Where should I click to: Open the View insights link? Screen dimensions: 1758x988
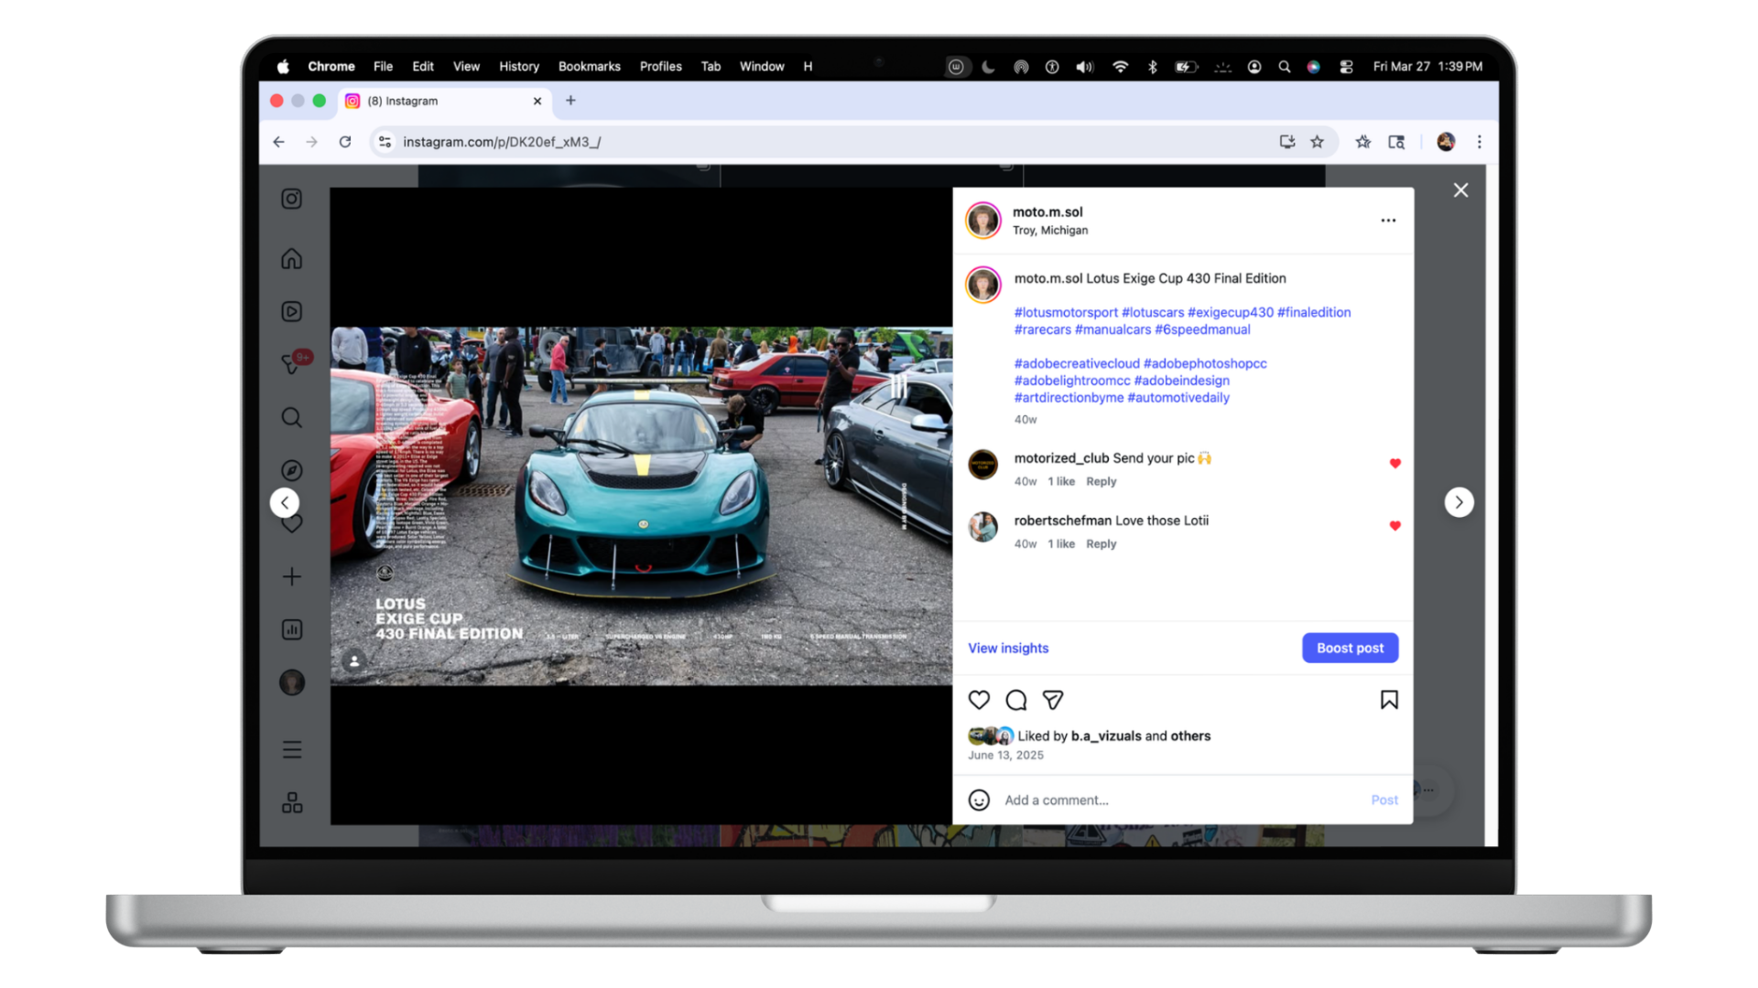(x=1008, y=648)
